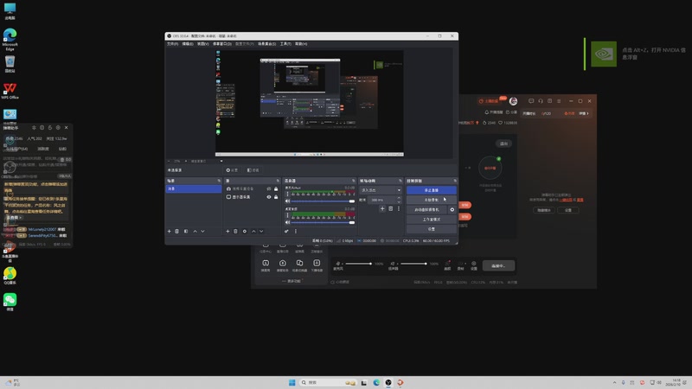Open QQ Music desktop icon
The height and width of the screenshot is (389, 692).
tap(10, 276)
